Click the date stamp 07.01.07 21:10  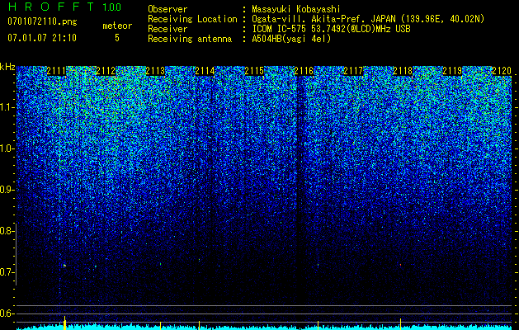click(42, 38)
